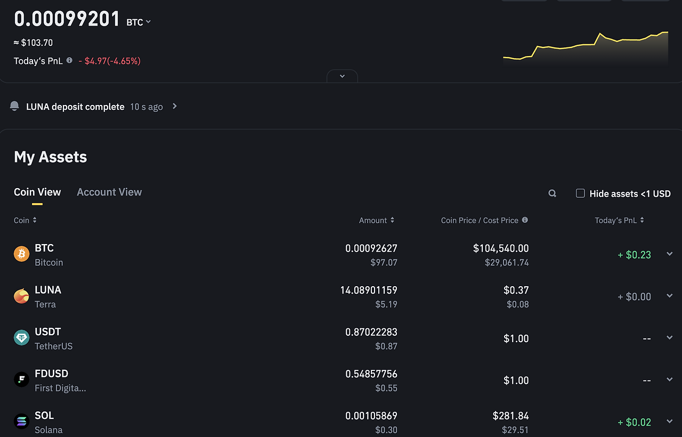Click the FDUSD coin name
682x437 pixels.
52,374
